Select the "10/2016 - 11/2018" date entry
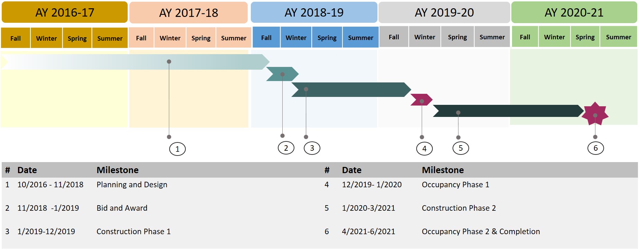 (50, 185)
